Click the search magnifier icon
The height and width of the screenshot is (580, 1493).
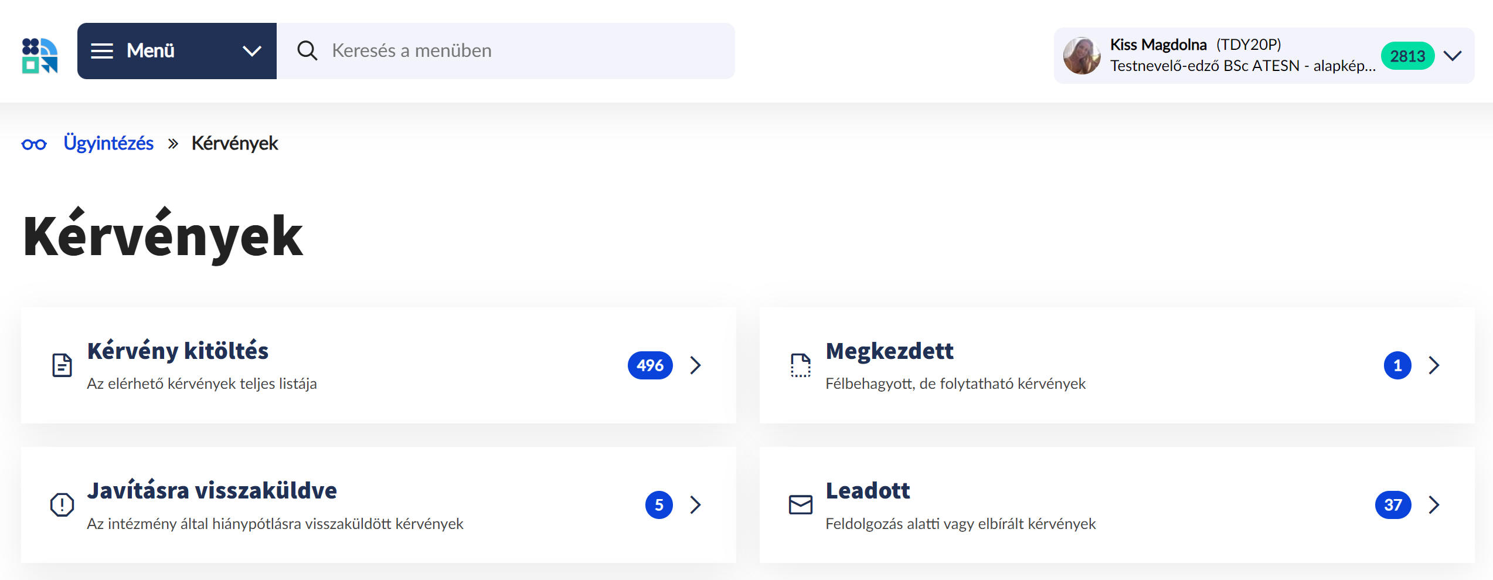(x=307, y=51)
